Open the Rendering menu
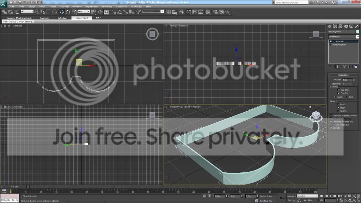This screenshot has width=361, height=203. tap(106, 6)
